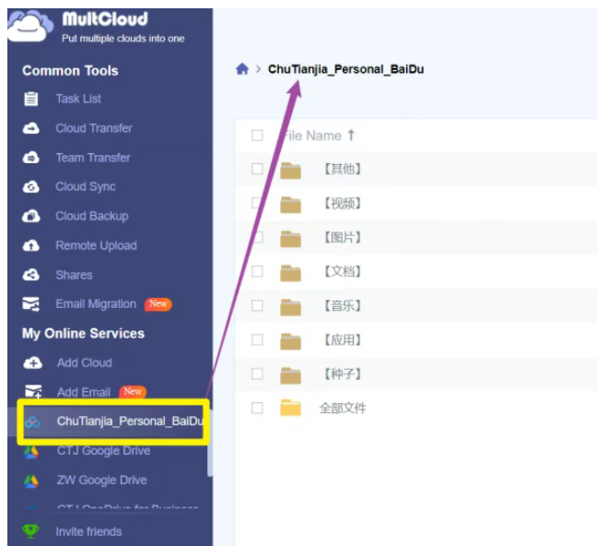Check the box for 【文档】 folder
Viewport: 597px width, 546px height.
click(x=257, y=271)
